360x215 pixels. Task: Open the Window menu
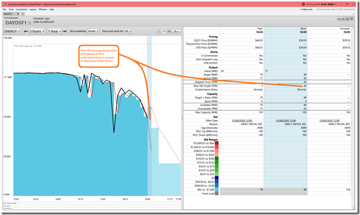[43, 10]
